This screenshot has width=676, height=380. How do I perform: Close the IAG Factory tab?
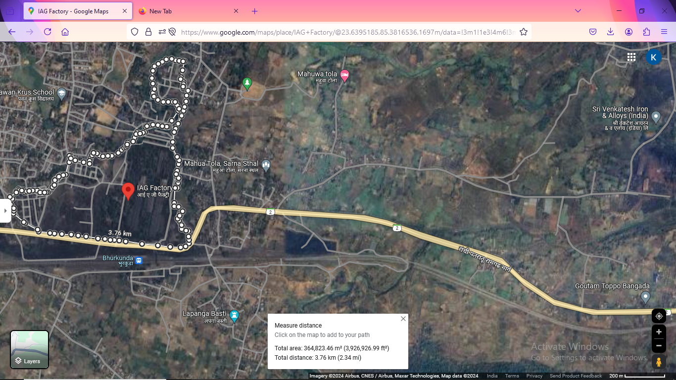tap(125, 11)
